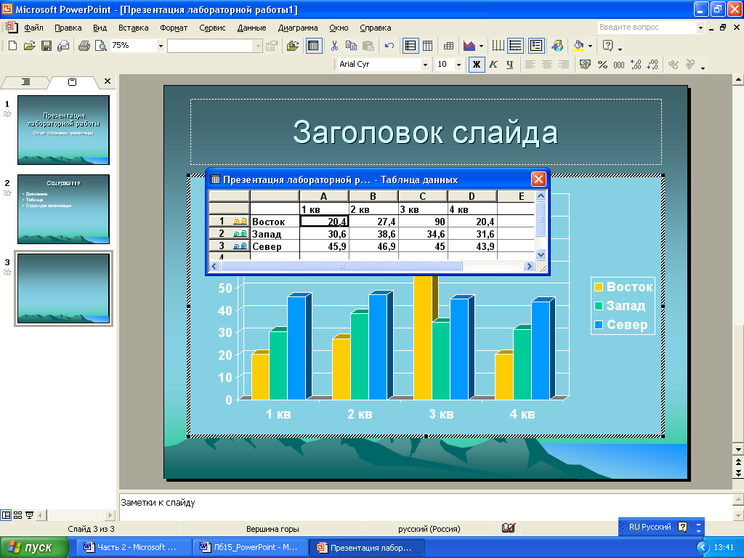Click the Align Left icon
Viewport: 744px width, 558px height.
tap(530, 65)
